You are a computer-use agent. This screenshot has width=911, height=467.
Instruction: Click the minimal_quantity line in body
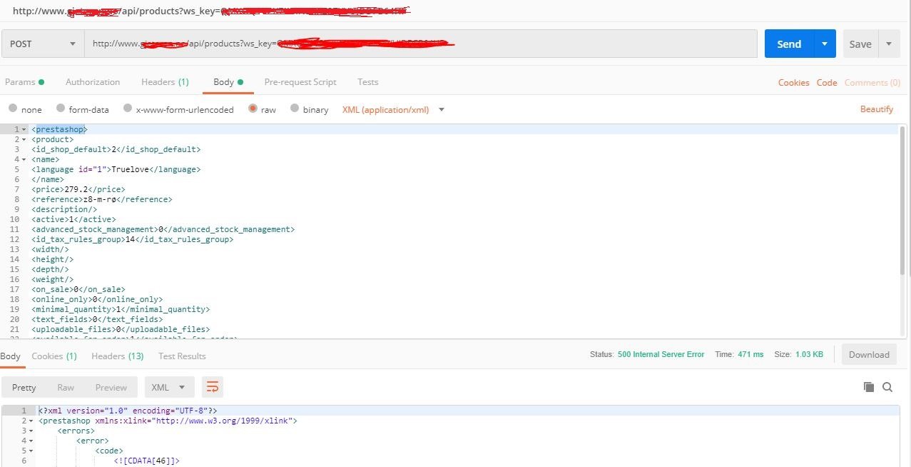(x=121, y=309)
